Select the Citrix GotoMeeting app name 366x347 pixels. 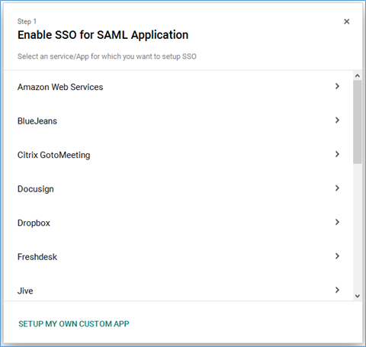tap(53, 155)
